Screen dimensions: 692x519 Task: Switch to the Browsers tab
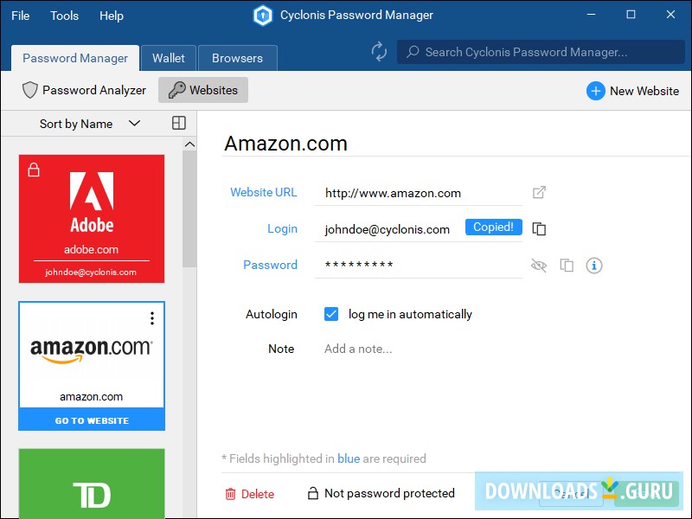(238, 58)
